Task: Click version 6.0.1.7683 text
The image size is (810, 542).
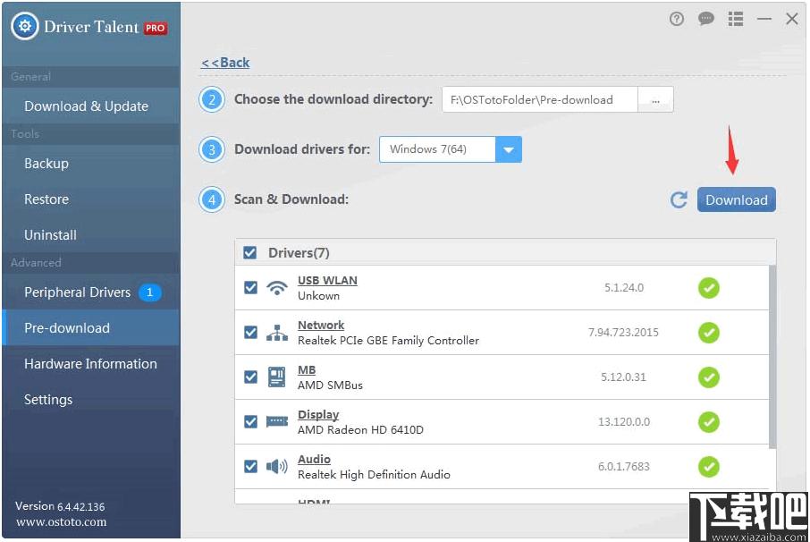Action: point(623,467)
